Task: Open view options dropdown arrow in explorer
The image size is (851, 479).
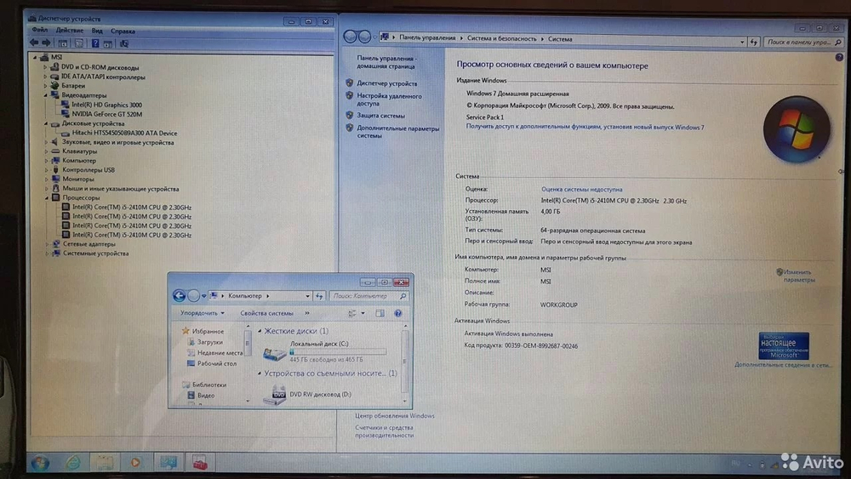Action: click(x=363, y=313)
